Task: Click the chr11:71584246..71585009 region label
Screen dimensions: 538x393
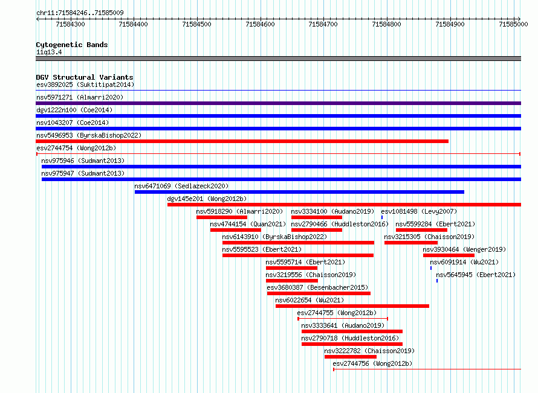Action: tap(80, 13)
